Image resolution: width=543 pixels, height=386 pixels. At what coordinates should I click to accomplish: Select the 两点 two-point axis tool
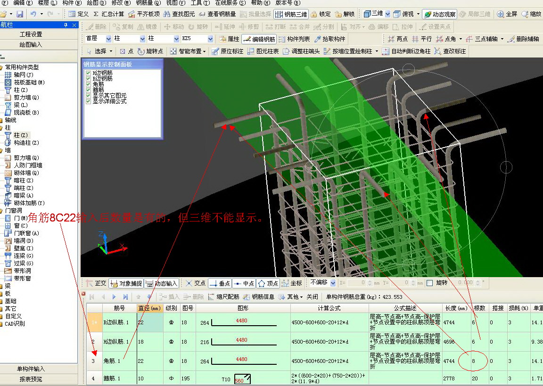click(x=397, y=39)
